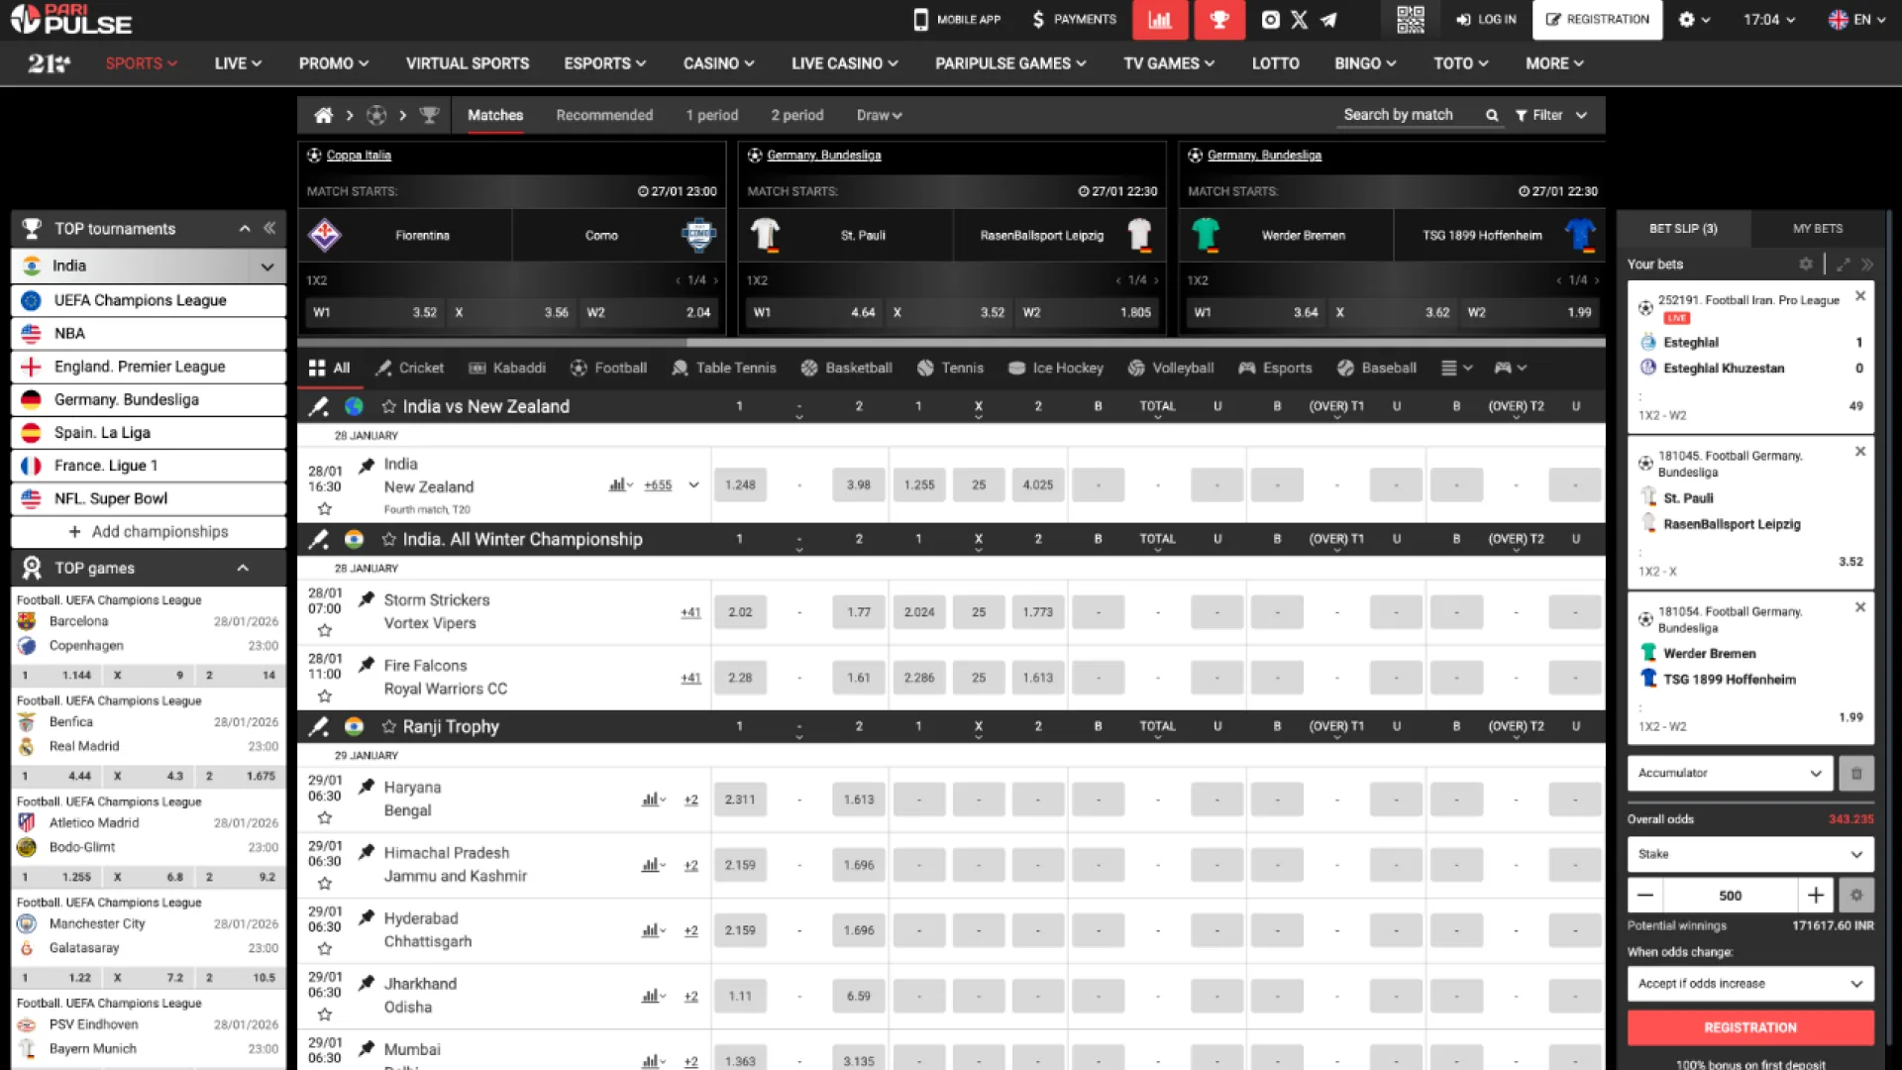Star the Haryana vs Bengal match
Viewport: 1902px width, 1070px height.
pyautogui.click(x=324, y=817)
